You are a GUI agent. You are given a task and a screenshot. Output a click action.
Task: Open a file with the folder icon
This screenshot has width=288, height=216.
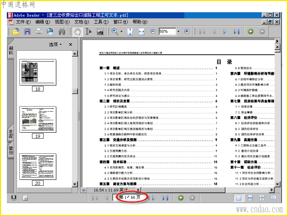coord(16,32)
